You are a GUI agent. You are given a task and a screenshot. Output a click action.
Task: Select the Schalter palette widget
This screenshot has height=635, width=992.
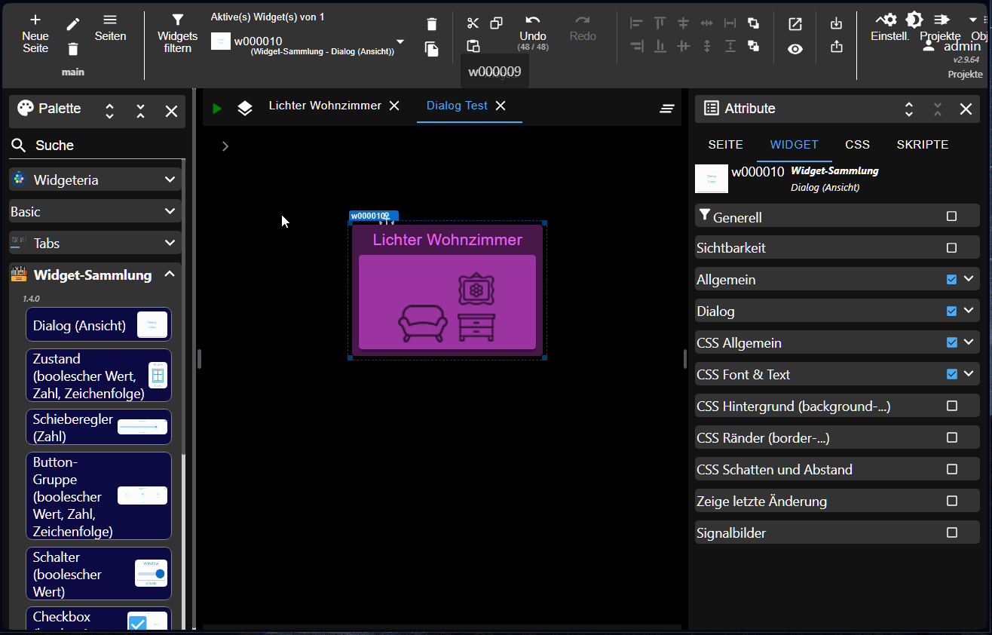[x=99, y=574]
